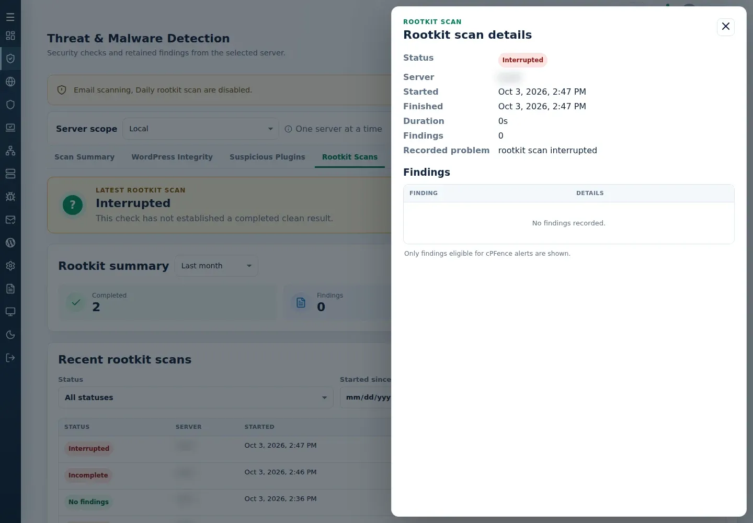Click the Completed checkmark icon
753x523 pixels.
pos(76,302)
